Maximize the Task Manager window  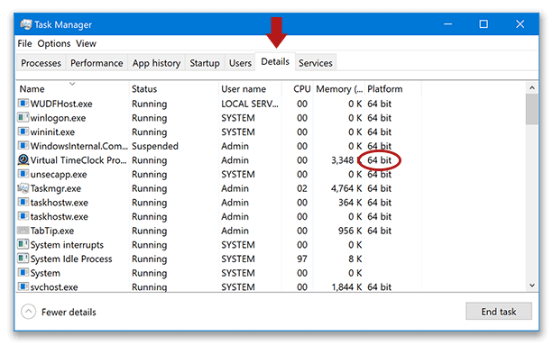click(x=484, y=24)
